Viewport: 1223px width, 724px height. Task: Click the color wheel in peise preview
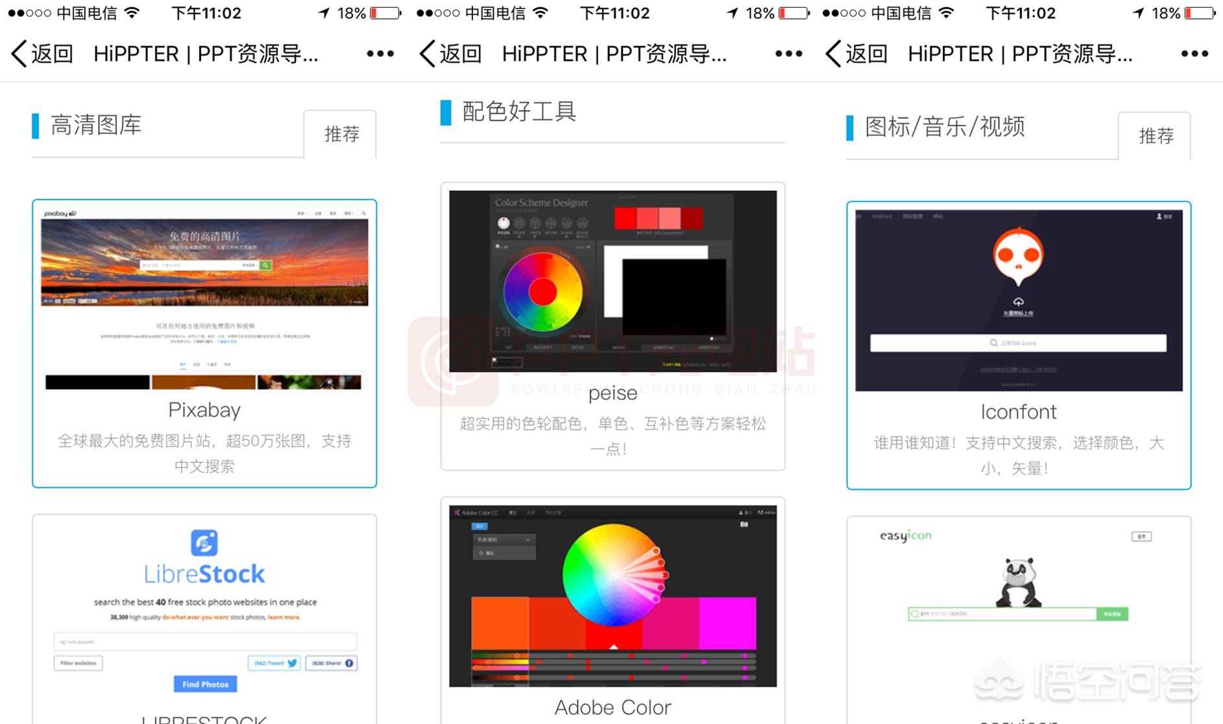[542, 292]
